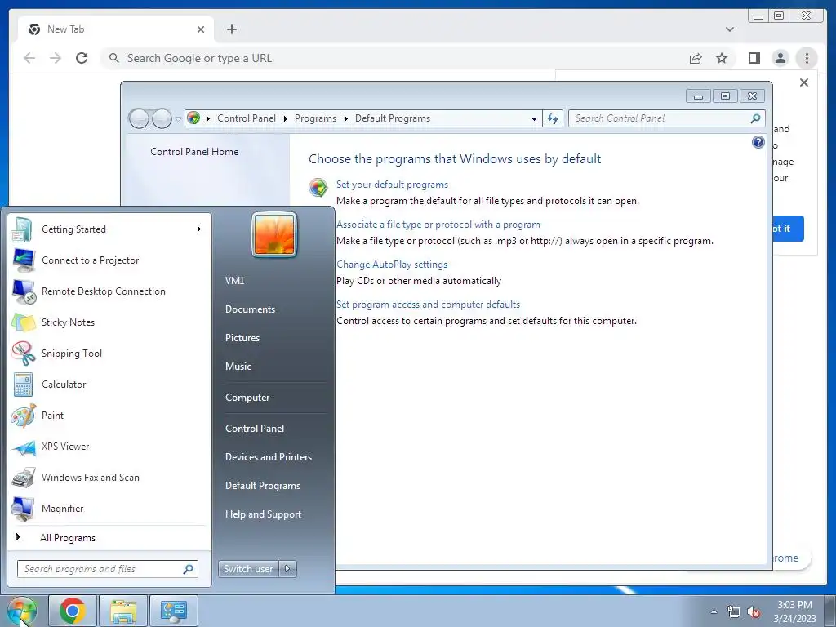Screen dimensions: 836x627
Task: Refresh the Control Panel address bar
Action: [x=553, y=118]
